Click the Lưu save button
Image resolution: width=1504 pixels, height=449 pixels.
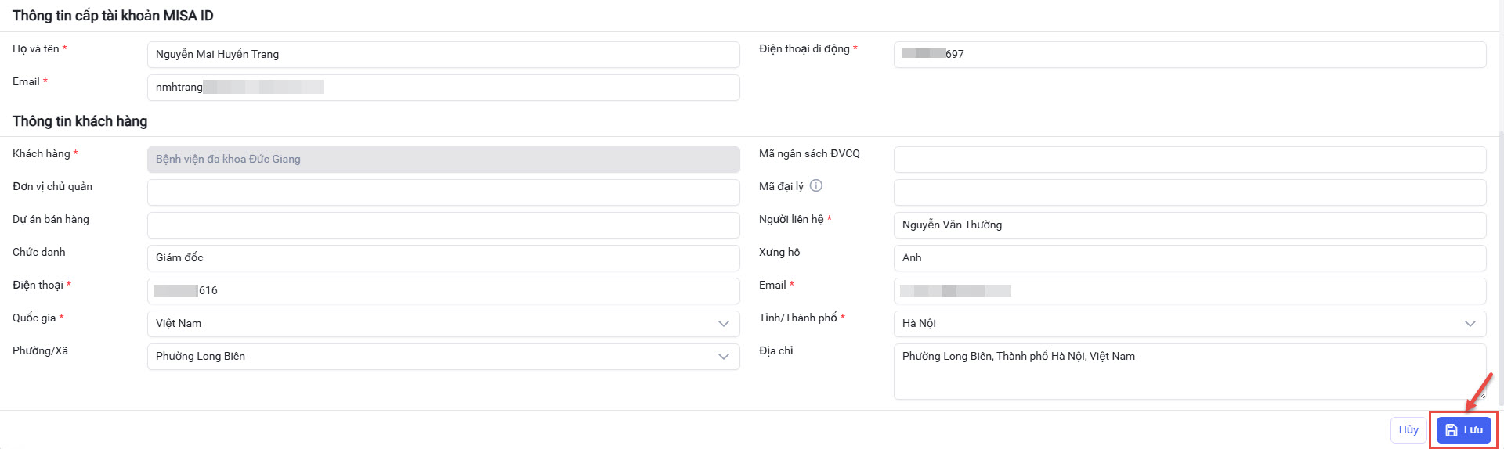click(x=1463, y=430)
